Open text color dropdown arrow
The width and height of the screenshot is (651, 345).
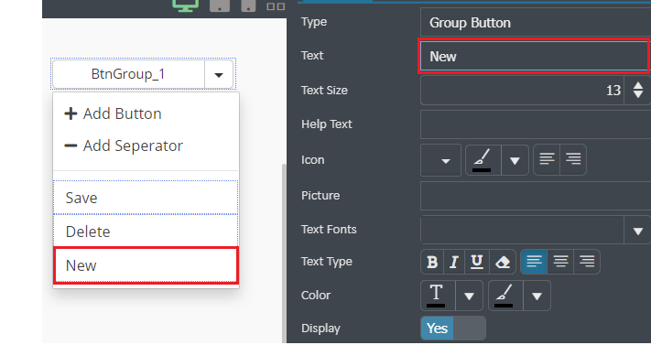469,296
